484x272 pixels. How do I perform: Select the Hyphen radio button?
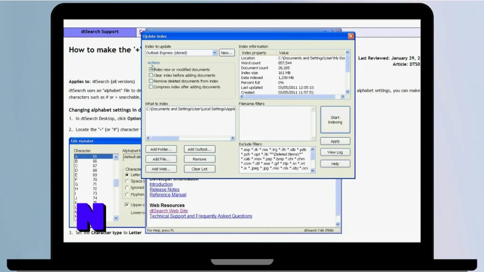[x=127, y=195]
